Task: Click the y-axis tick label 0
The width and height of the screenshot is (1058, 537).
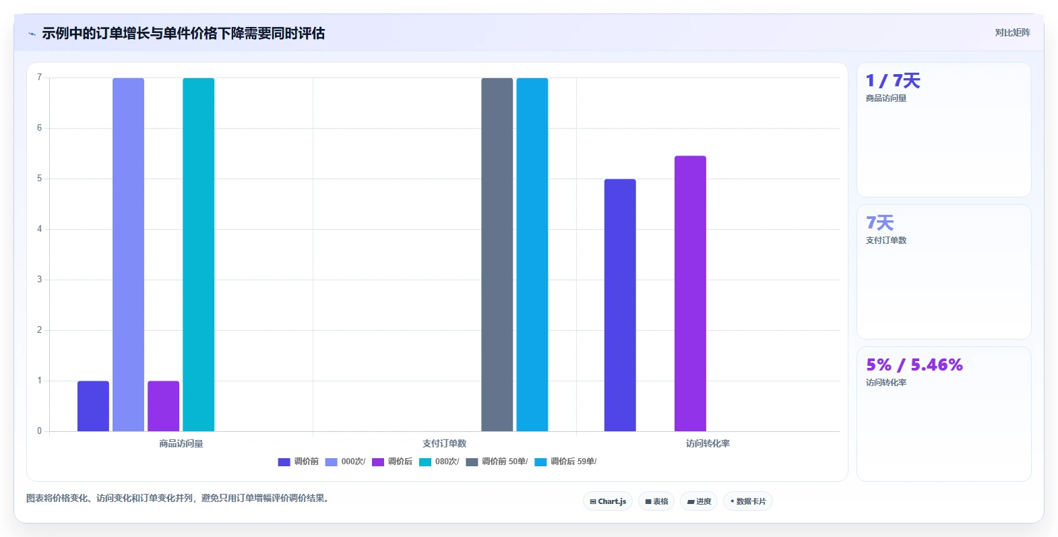Action: pos(39,431)
